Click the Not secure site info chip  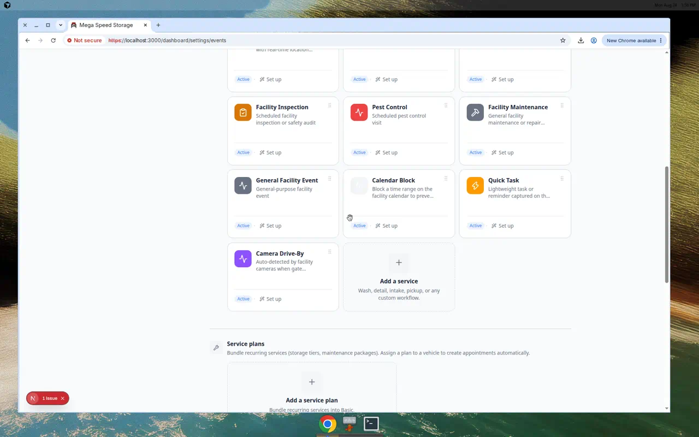coord(84,40)
